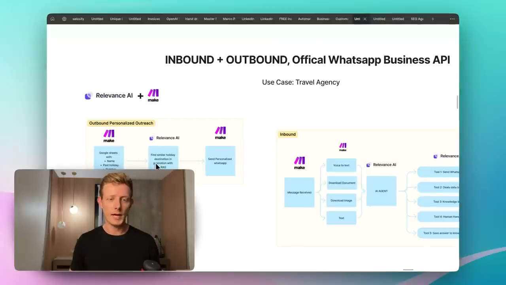Click the vertical scrollbar on the right edge
Screen dimensions: 506x285
(458, 102)
